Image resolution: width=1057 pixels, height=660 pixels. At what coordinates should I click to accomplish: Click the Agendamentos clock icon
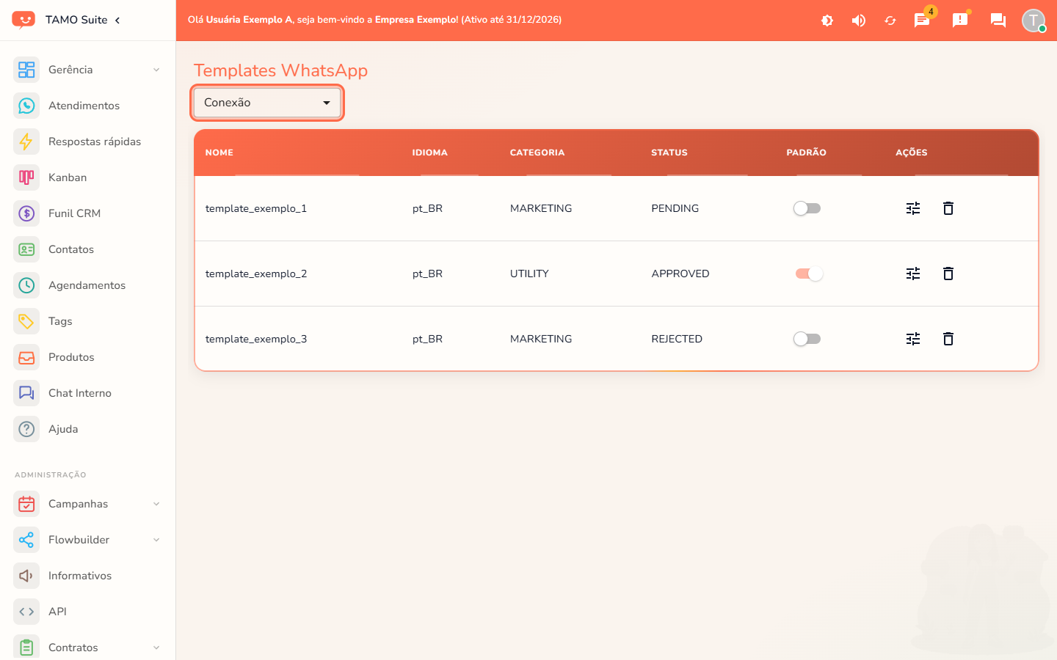26,285
